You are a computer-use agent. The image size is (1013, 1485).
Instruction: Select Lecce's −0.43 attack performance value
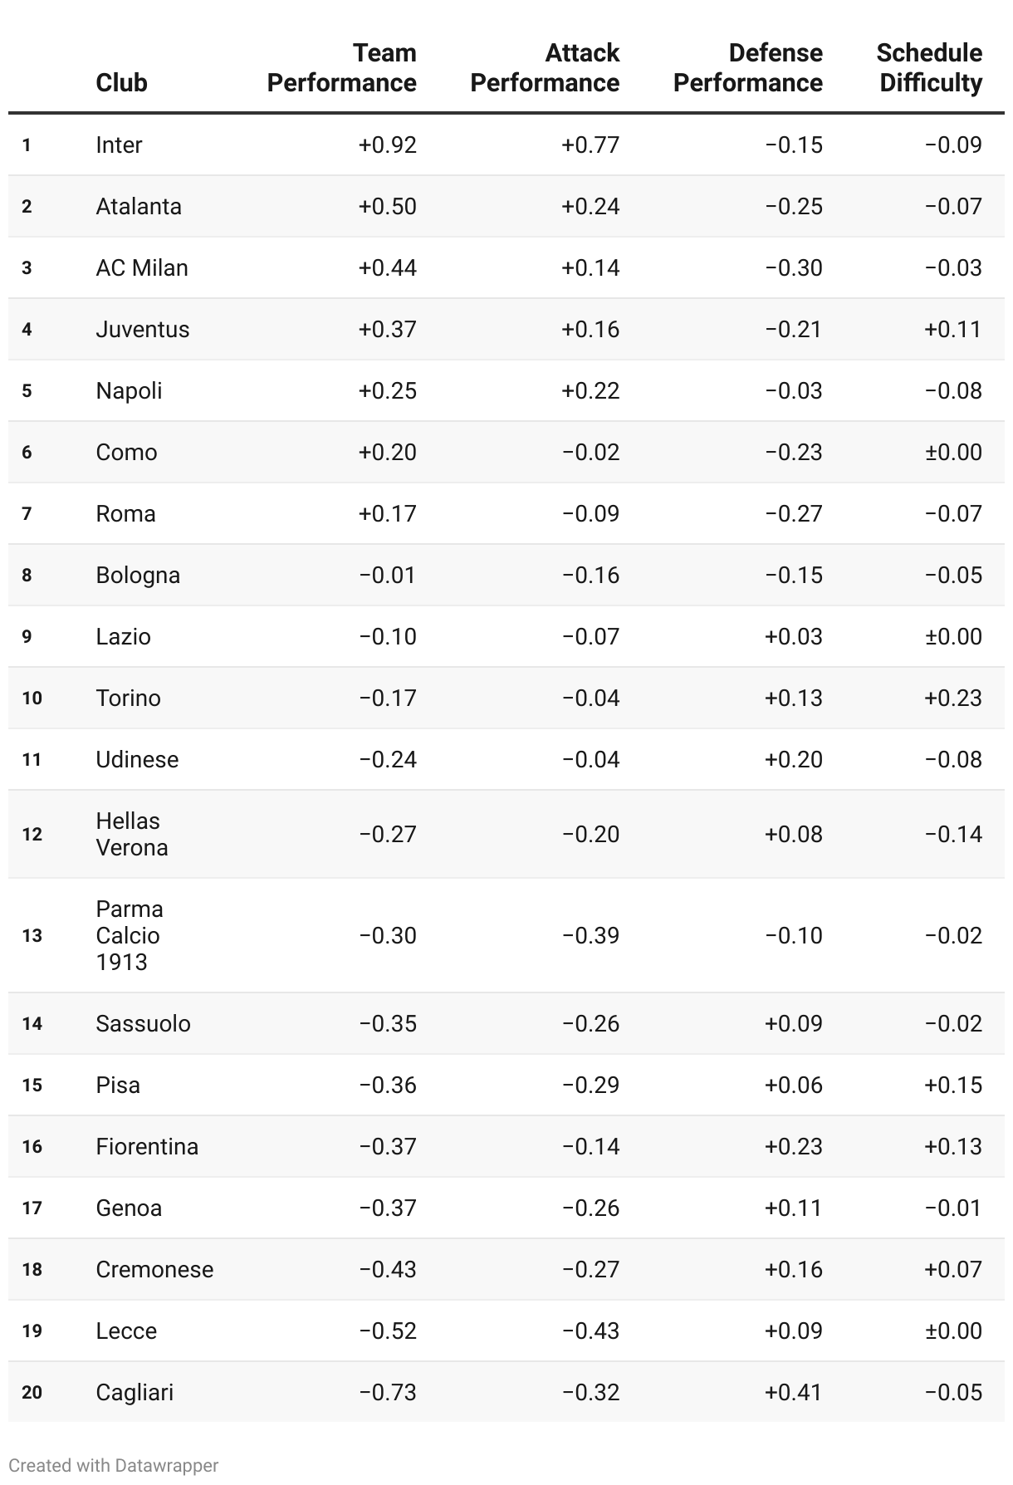tap(590, 1331)
